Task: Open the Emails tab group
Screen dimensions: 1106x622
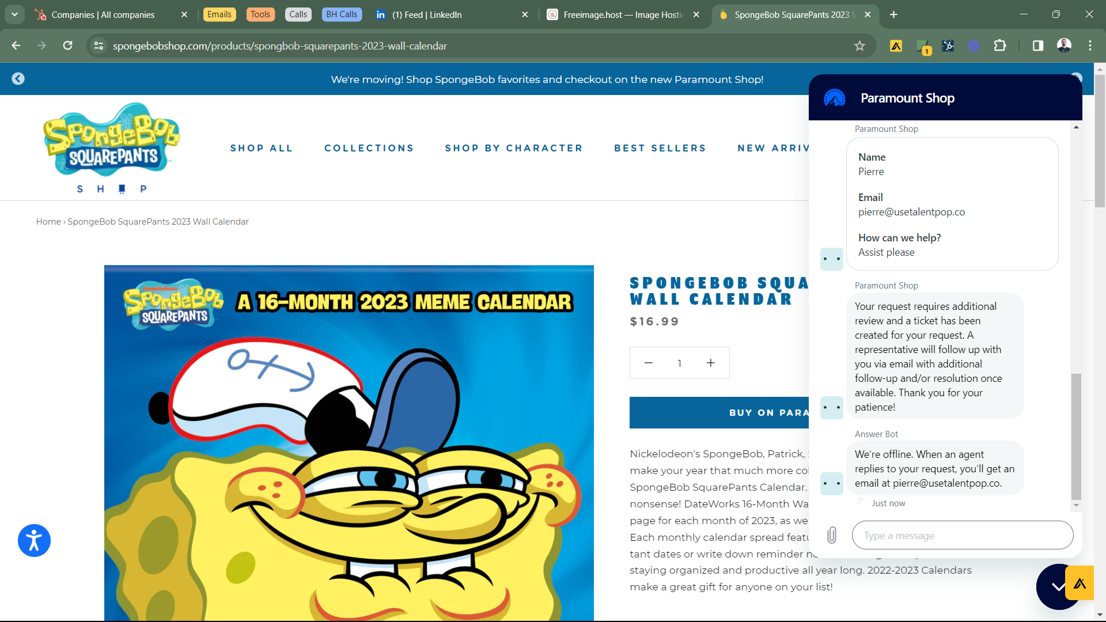Action: (219, 14)
